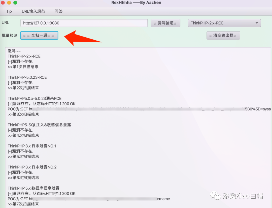The image size is (272, 208).
Task: Click the ThinkPHP-5.0.23-RCE result line
Action: pyautogui.click(x=27, y=77)
